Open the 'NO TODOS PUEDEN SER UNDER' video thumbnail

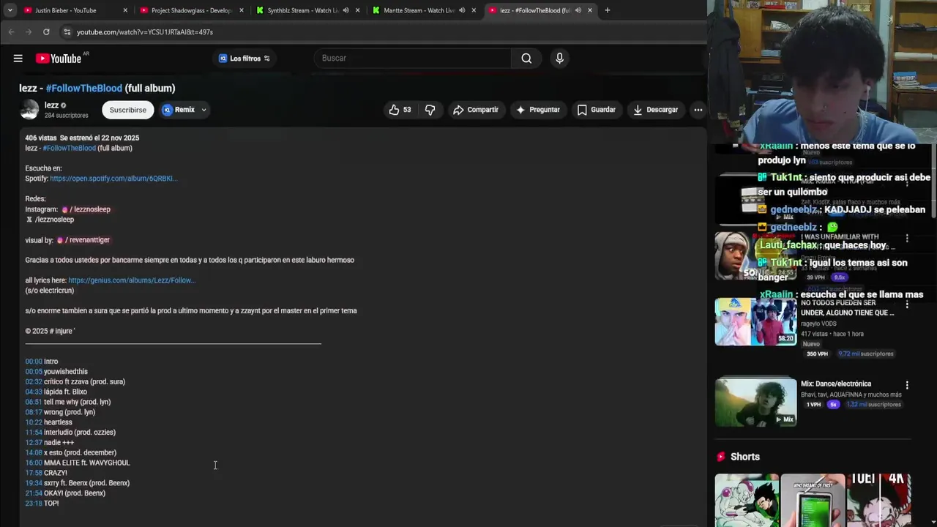pos(755,321)
